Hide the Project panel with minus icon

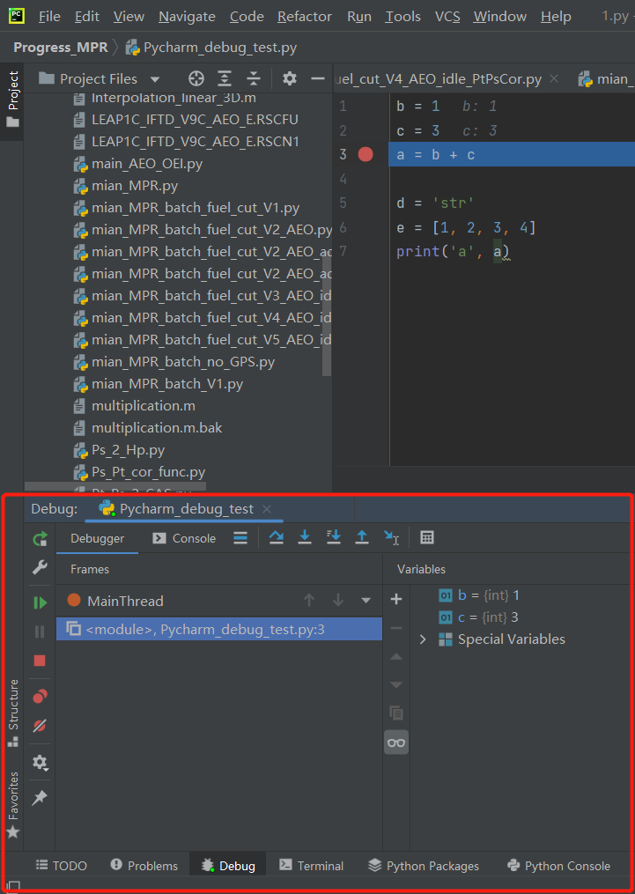click(x=318, y=78)
